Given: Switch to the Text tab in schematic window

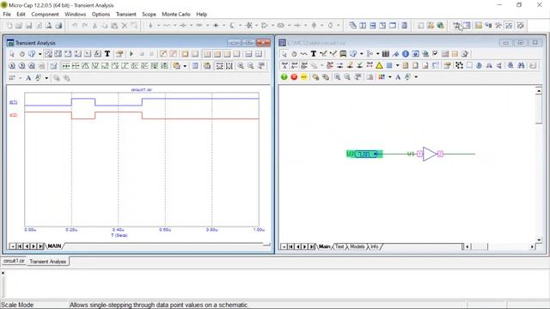Looking at the screenshot, I should pyautogui.click(x=339, y=246).
